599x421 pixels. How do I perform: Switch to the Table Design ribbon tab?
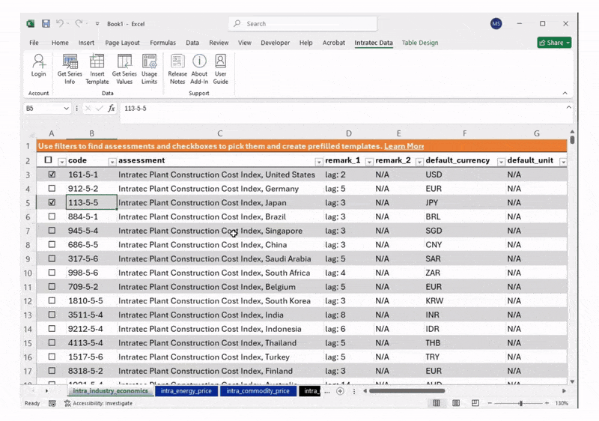[x=419, y=43]
